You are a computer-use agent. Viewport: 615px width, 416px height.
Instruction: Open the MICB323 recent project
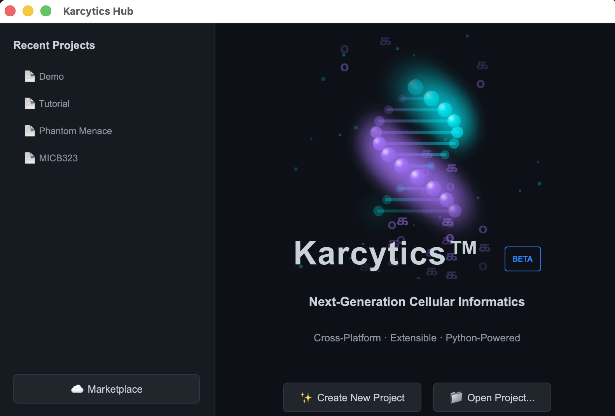[x=58, y=158]
